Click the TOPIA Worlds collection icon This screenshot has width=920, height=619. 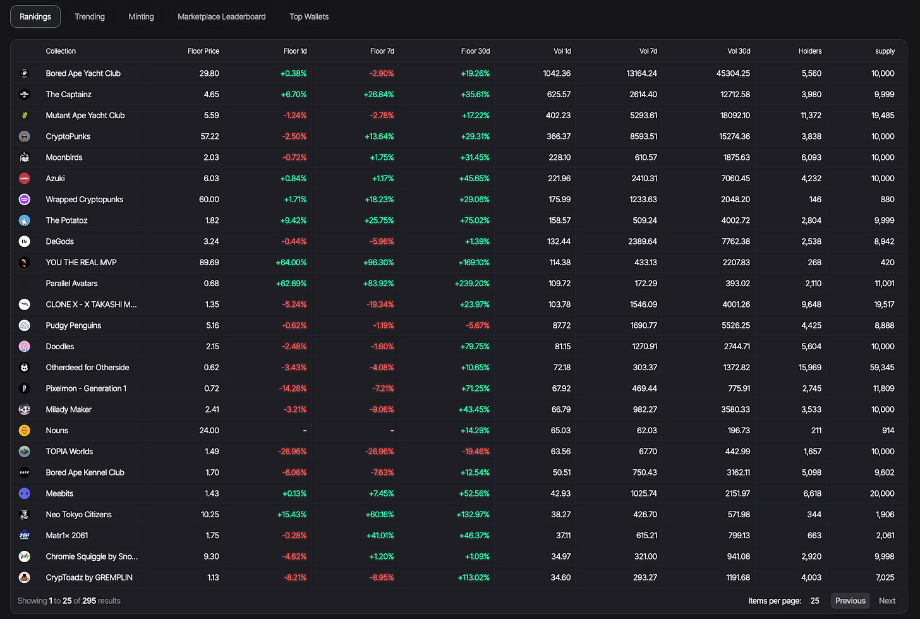pos(25,452)
